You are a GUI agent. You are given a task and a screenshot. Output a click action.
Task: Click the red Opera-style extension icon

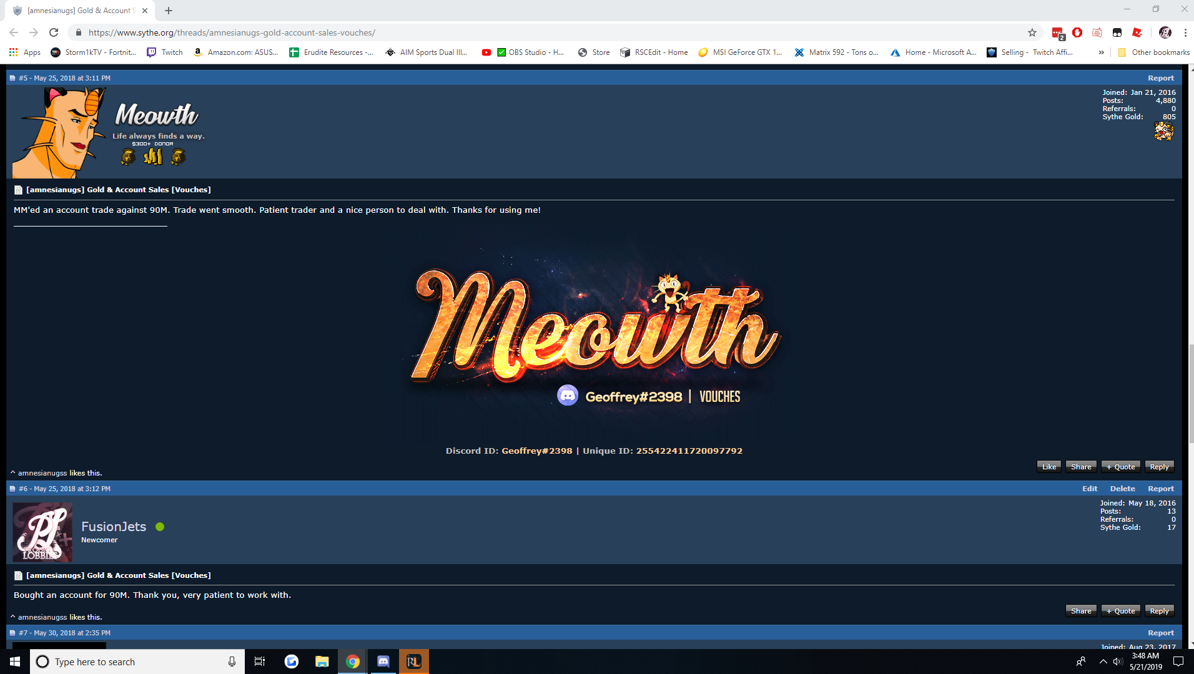pos(1077,32)
